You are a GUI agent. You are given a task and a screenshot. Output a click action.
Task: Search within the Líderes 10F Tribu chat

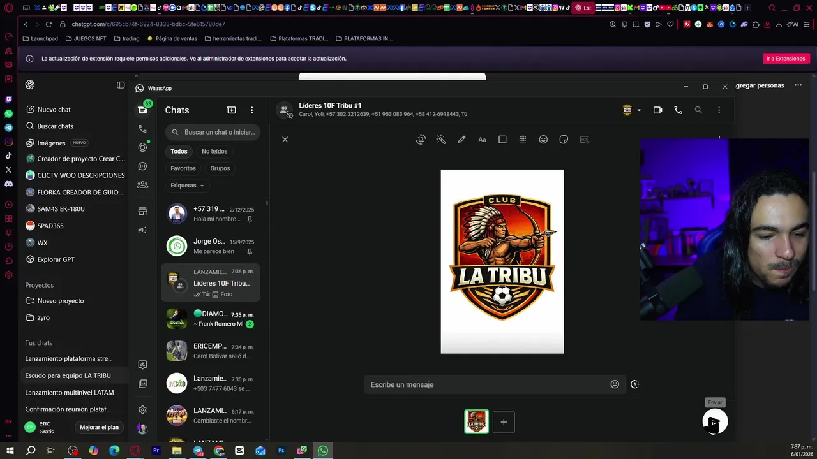(698, 110)
